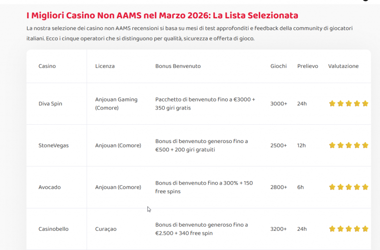Select the Diva Spin casino name
The image size is (380, 250).
(50, 104)
